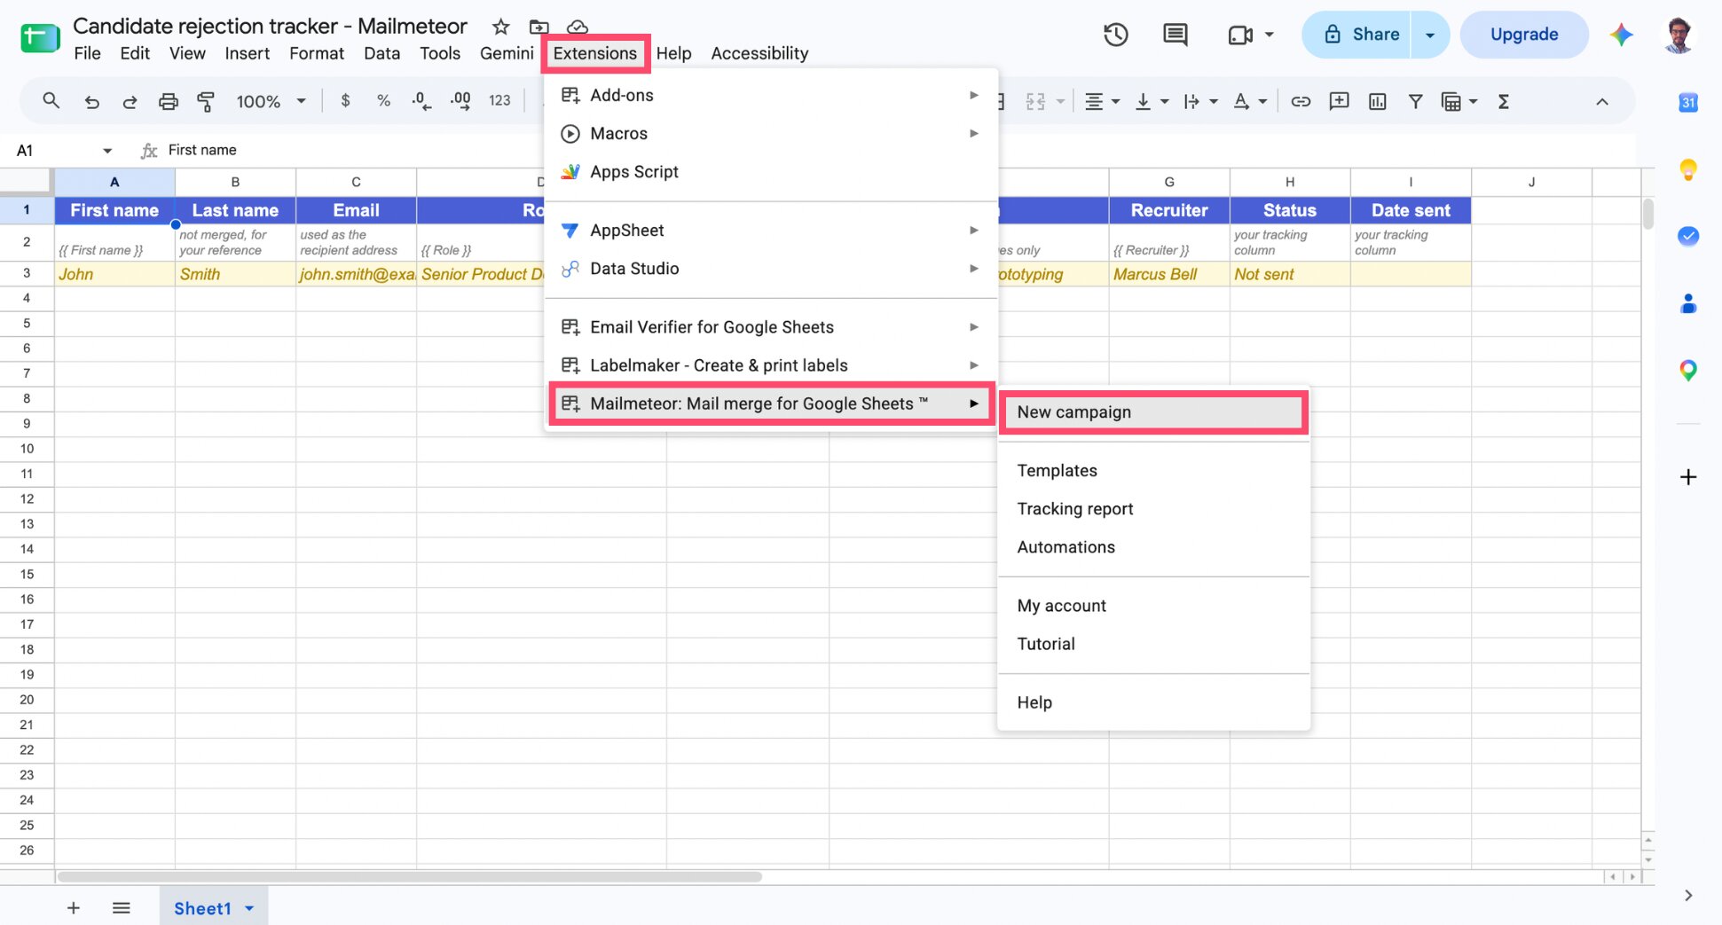1722x925 pixels.
Task: Format as currency dollar icon
Action: [x=345, y=101]
